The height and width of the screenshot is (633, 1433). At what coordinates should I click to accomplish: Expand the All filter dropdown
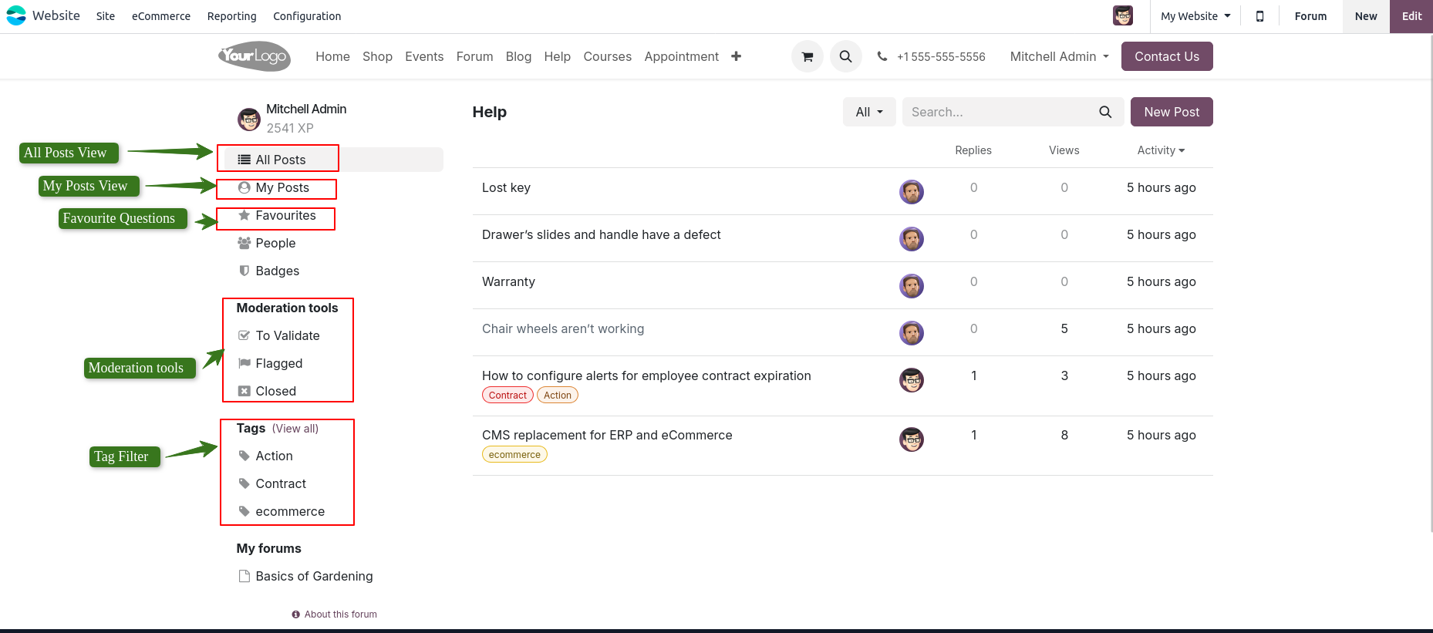pyautogui.click(x=868, y=112)
